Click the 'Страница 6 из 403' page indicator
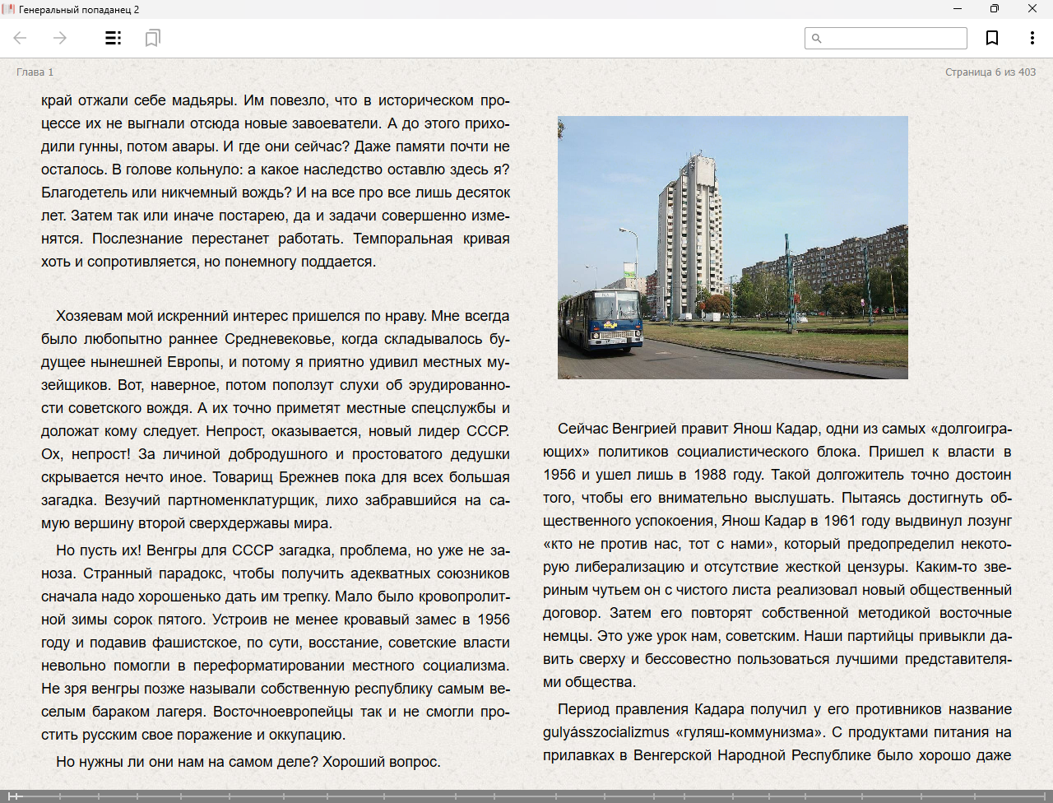Viewport: 1053px width, 803px height. (x=990, y=72)
